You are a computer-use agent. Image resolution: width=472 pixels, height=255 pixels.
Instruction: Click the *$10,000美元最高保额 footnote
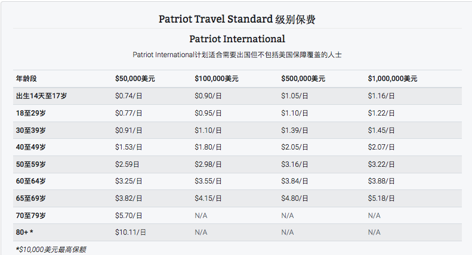51,249
